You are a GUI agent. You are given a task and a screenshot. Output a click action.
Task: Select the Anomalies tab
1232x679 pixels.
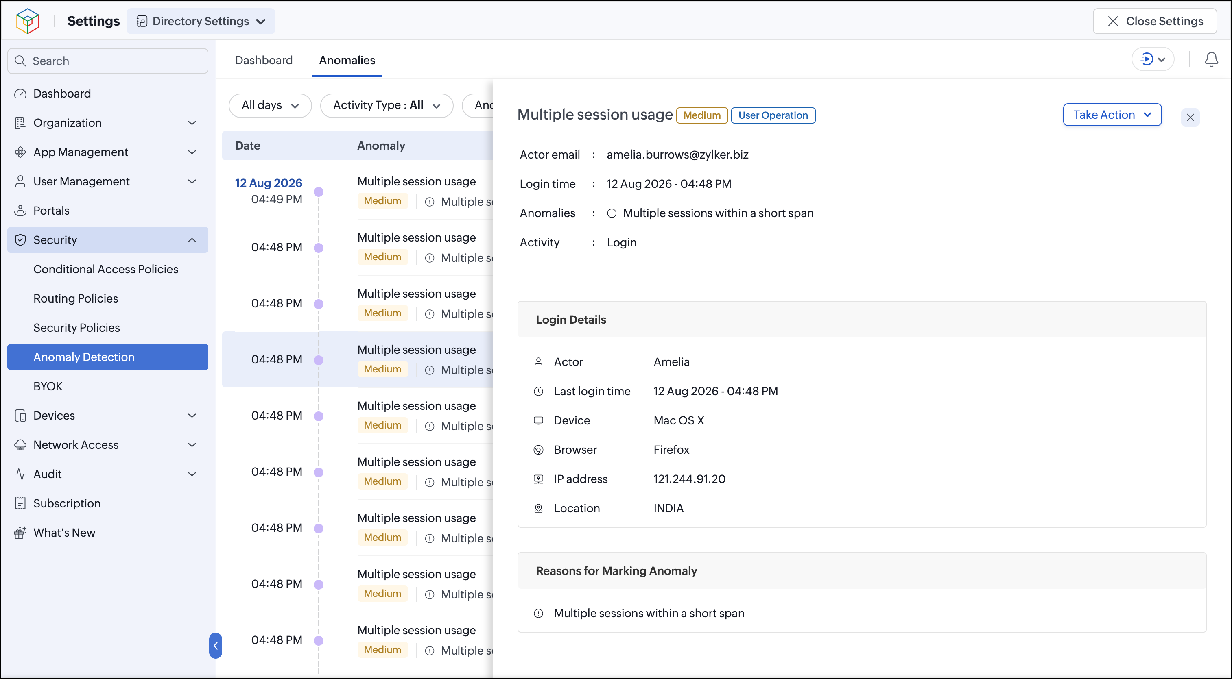pos(347,60)
